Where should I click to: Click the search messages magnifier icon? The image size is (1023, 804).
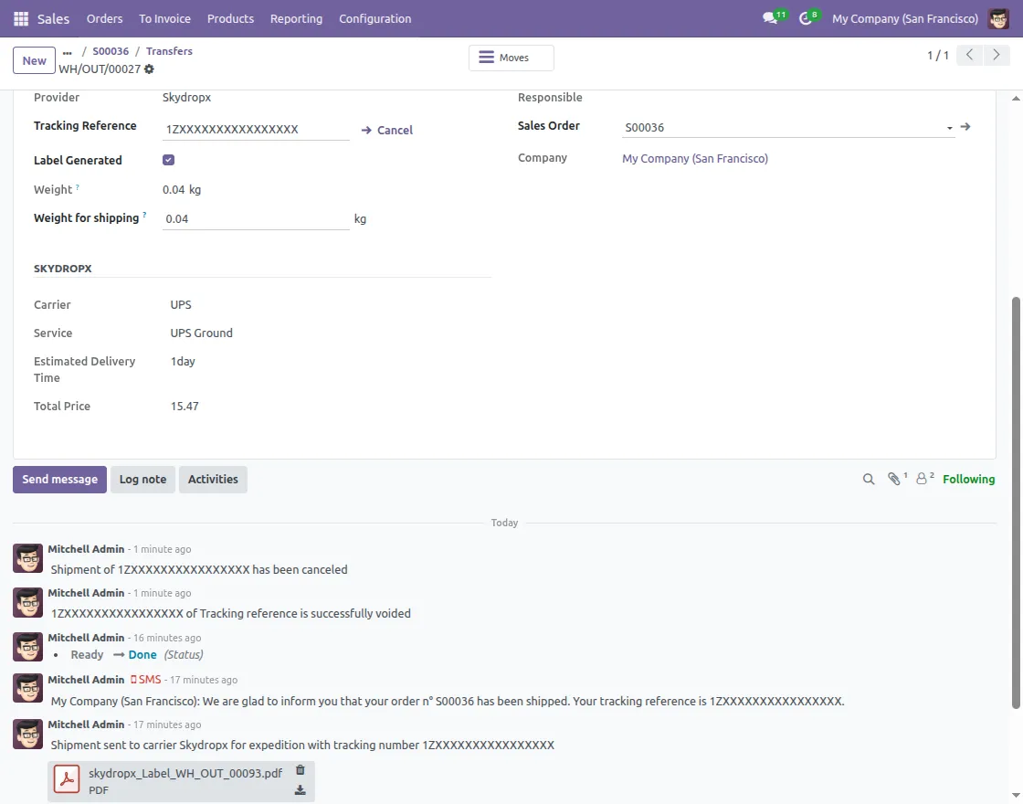click(x=868, y=478)
